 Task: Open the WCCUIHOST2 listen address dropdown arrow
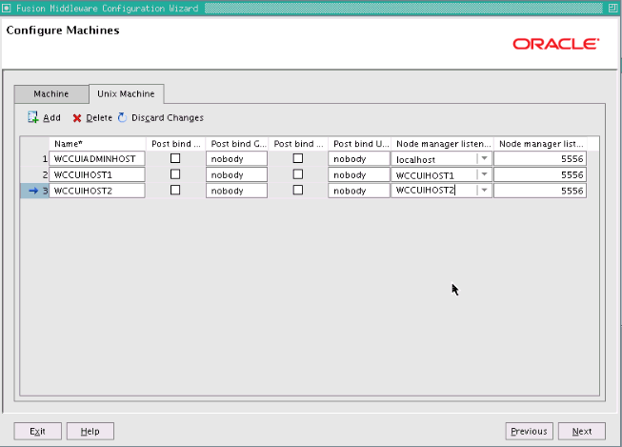click(x=484, y=191)
